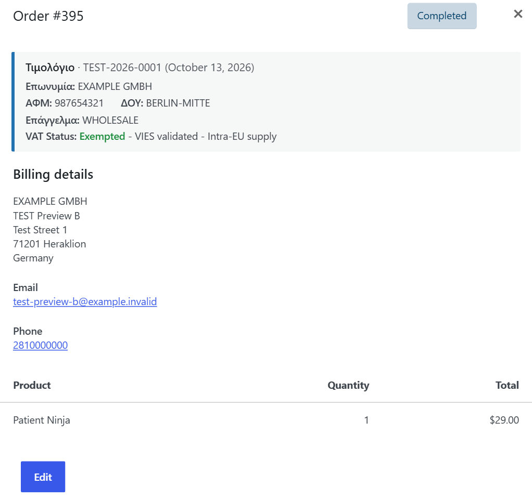Click the Email label
The image size is (532, 500).
click(x=26, y=287)
